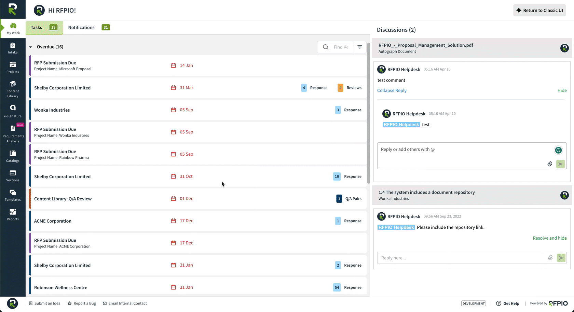Open Catalogs from sidebar
This screenshot has height=312, width=574.
click(x=13, y=156)
